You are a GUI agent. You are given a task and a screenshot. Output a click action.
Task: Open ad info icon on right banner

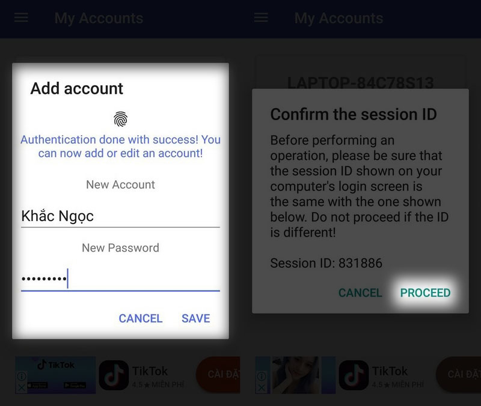(262, 376)
